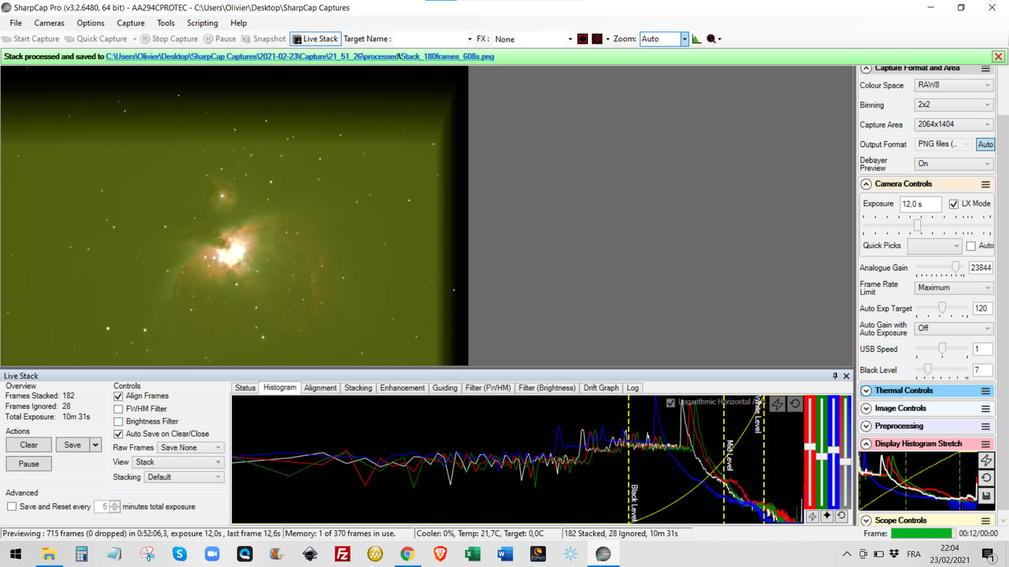Open the saved stack file path link

coord(299,56)
